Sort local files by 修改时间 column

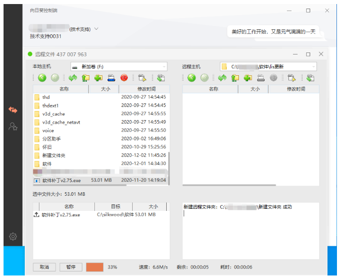(144, 89)
